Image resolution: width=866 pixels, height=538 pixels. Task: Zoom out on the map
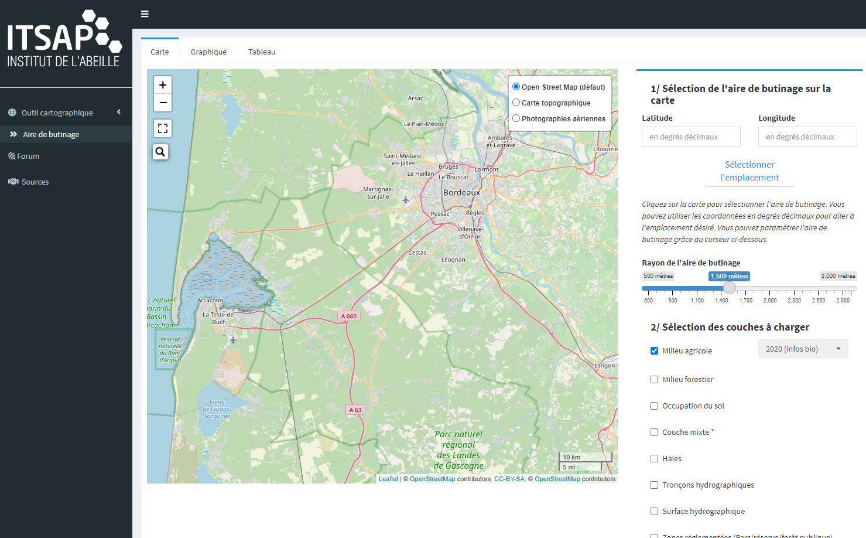(x=163, y=103)
